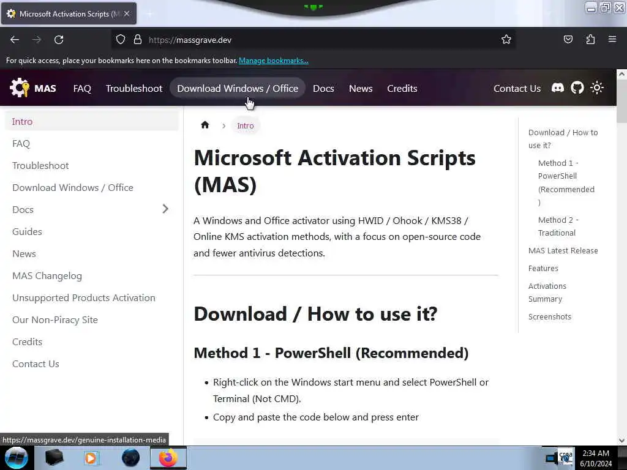Click the padlock site security icon

point(138,39)
